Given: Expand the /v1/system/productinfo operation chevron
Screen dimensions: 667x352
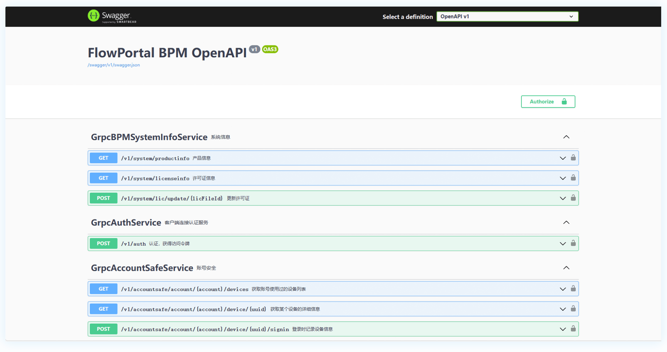Looking at the screenshot, I should pyautogui.click(x=563, y=158).
